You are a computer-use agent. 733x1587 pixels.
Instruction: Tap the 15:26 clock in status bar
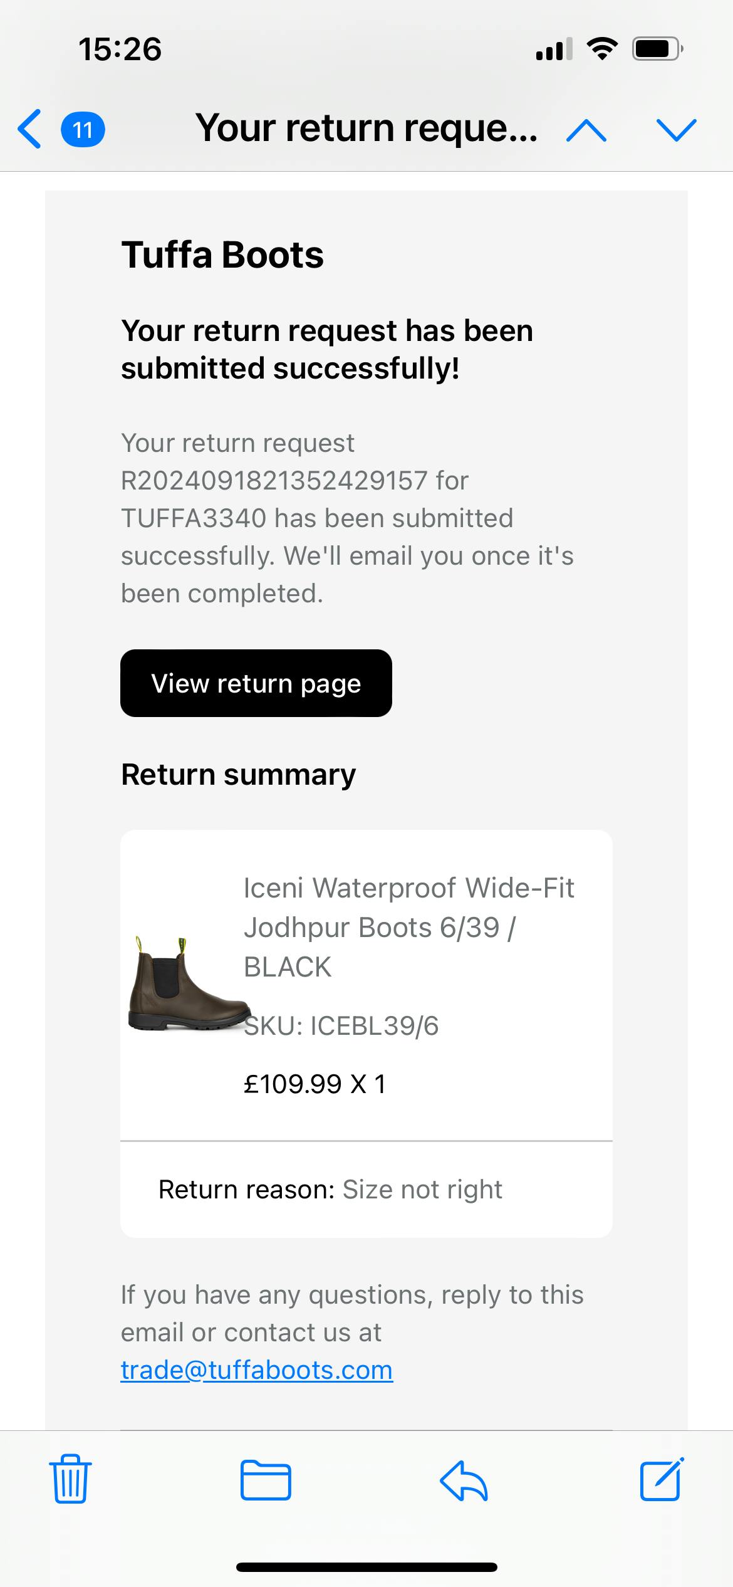[120, 50]
